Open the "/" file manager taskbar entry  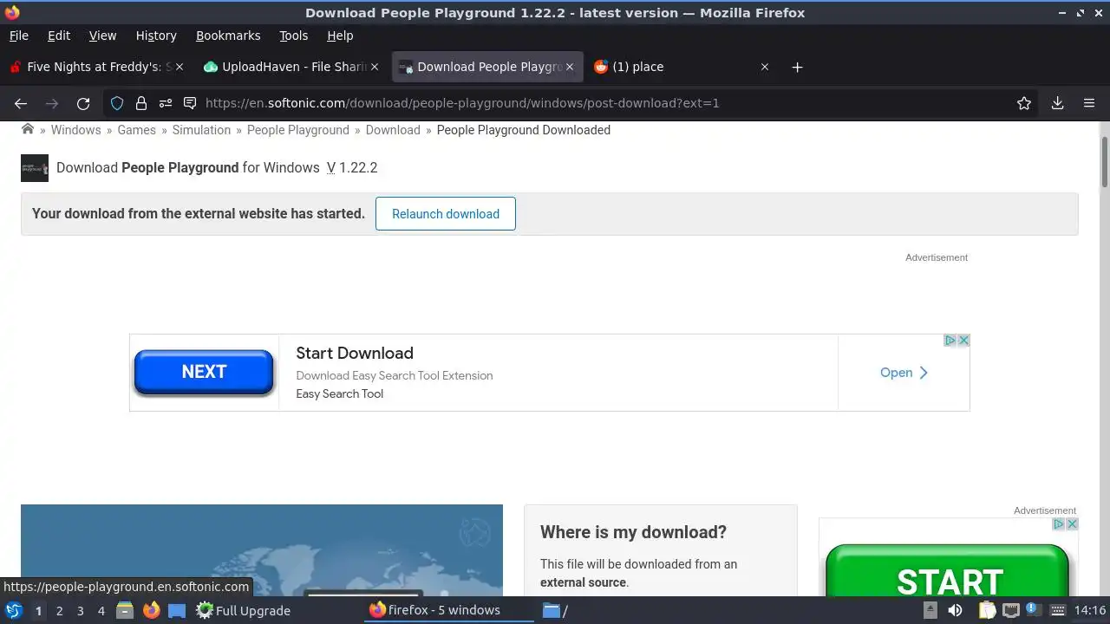pyautogui.click(x=623, y=610)
